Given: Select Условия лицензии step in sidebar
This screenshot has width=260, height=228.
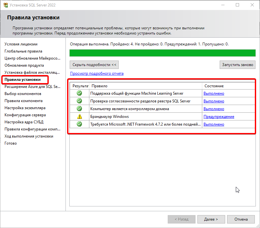Looking at the screenshot, I should tap(21, 44).
